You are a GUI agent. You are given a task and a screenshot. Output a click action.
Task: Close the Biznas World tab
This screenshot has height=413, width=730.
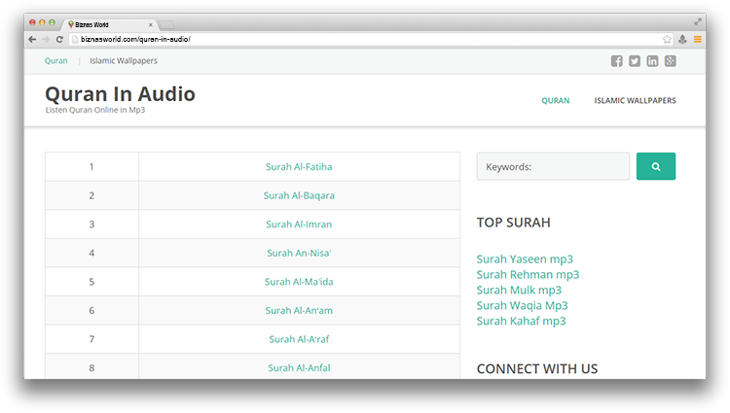150,24
